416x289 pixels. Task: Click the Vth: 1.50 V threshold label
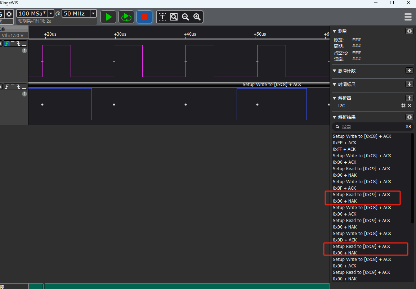point(13,36)
